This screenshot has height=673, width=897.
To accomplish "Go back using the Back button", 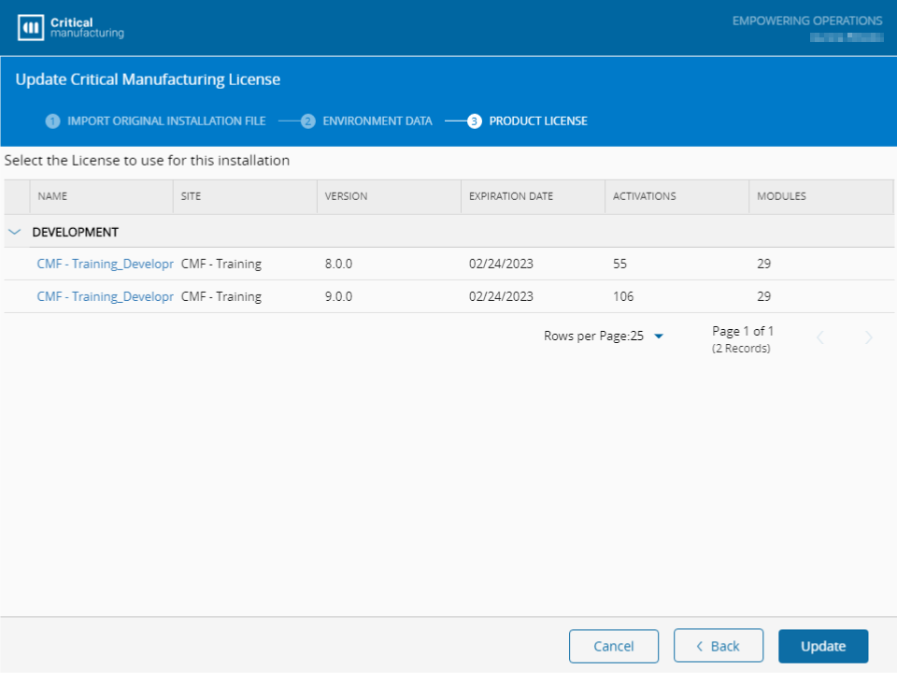I will click(x=718, y=646).
